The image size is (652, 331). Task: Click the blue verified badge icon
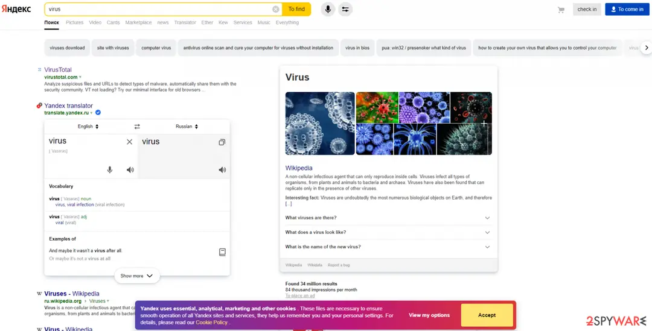98,113
